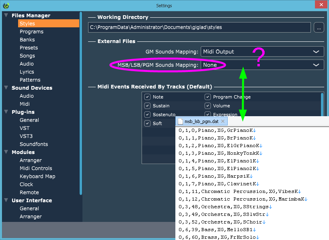Click line '0,6,39,Bass,XG,MelloSB1'
This screenshot has width=329, height=240.
[x=217, y=230]
